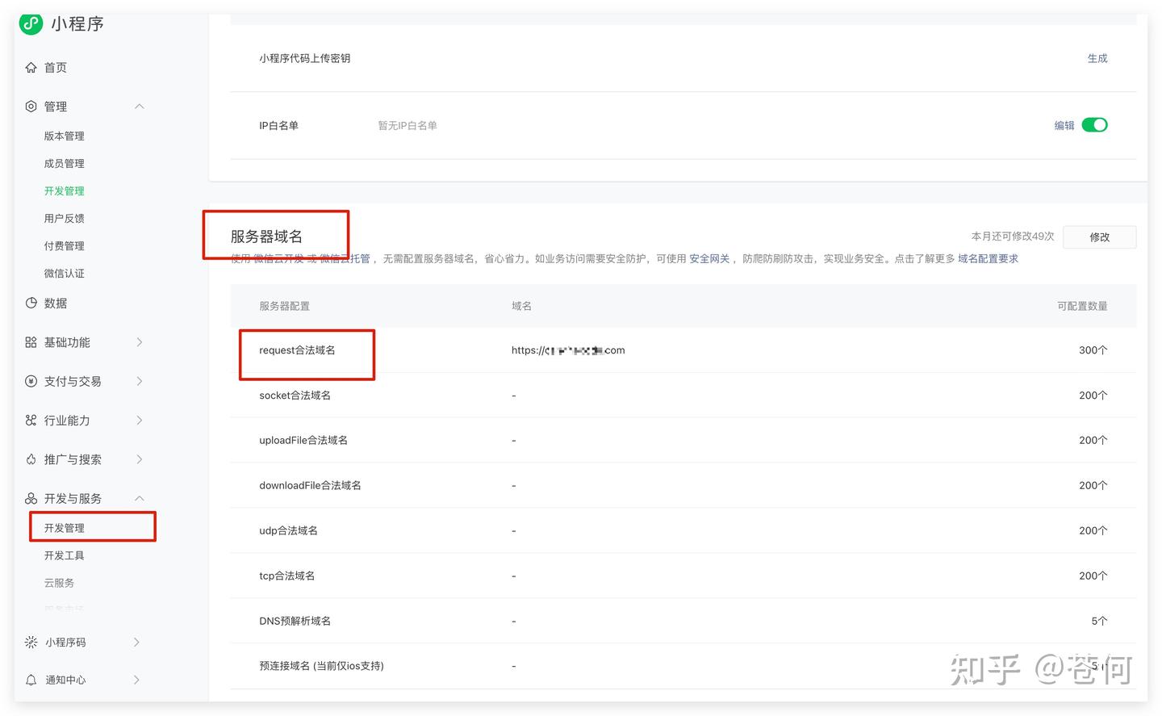Click the 支付与交易 yen icon
The width and height of the screenshot is (1162, 716).
point(31,381)
